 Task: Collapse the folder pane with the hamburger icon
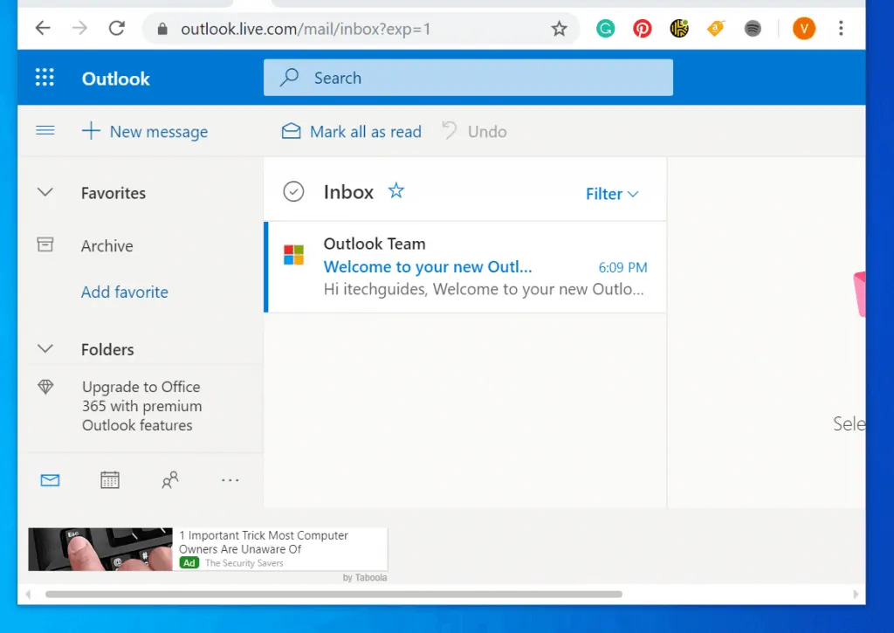(45, 131)
